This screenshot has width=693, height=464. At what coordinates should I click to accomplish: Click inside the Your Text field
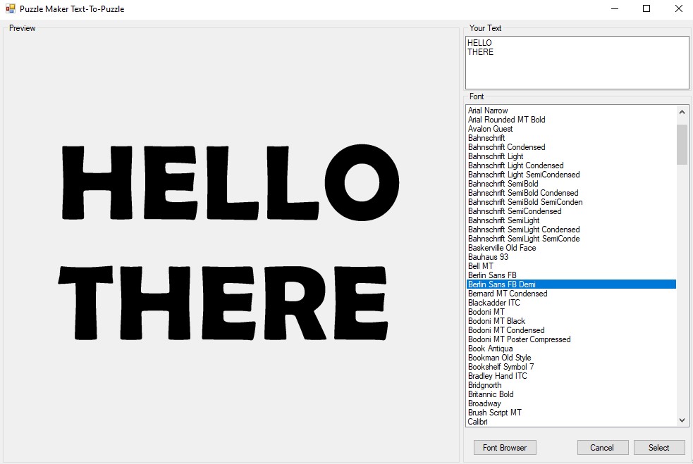tap(577, 62)
